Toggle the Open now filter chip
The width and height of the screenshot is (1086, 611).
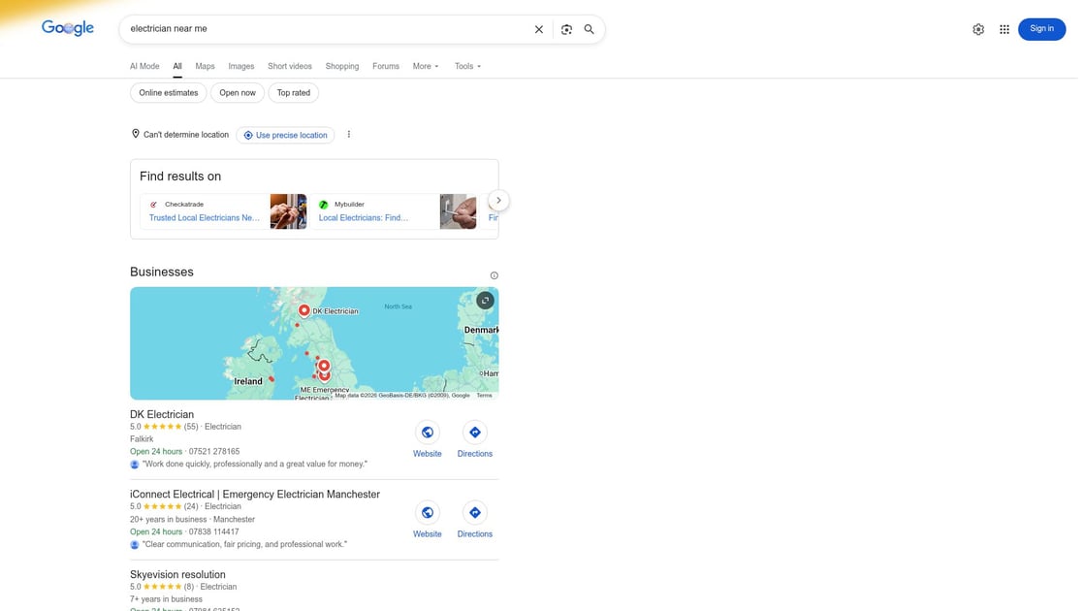point(238,93)
